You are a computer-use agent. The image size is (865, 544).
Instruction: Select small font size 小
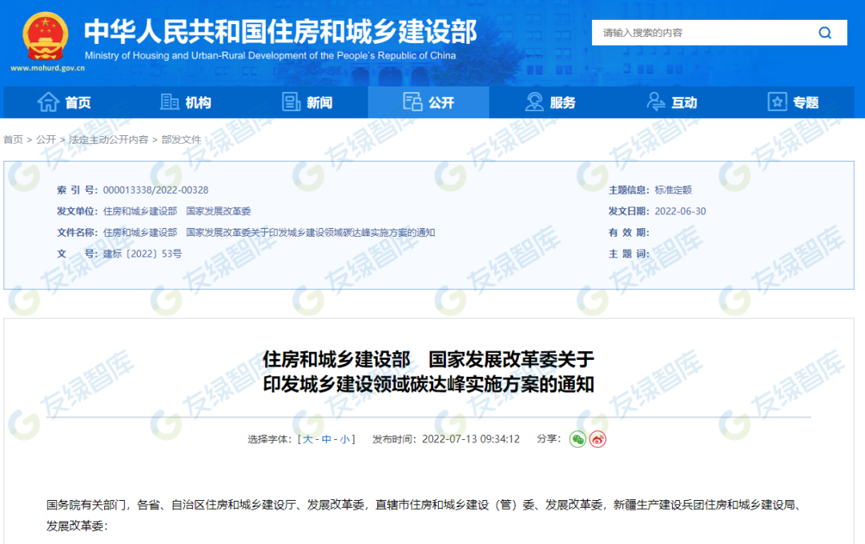pos(344,439)
